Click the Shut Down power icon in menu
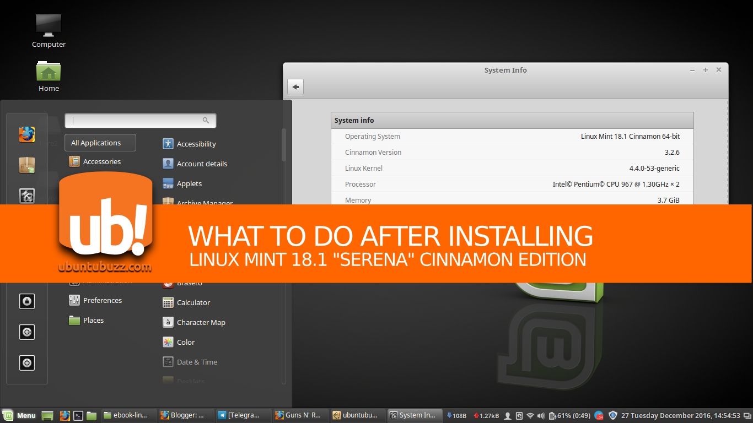Viewport: 753px width, 423px height. [27, 363]
